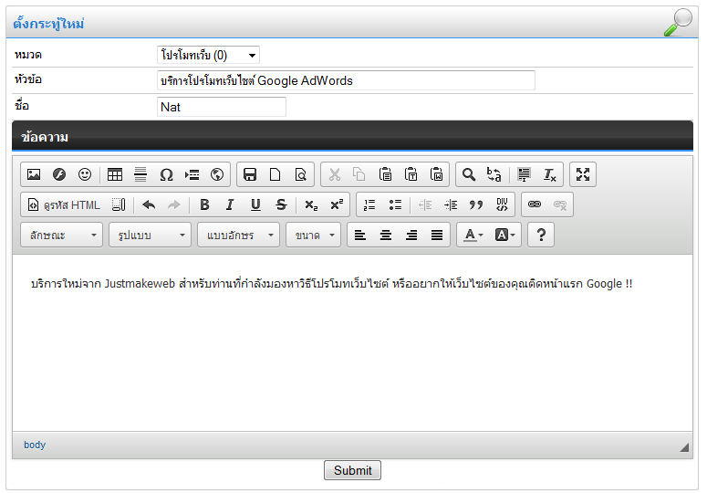Click the Insert Image icon
The image size is (707, 493).
(x=34, y=174)
